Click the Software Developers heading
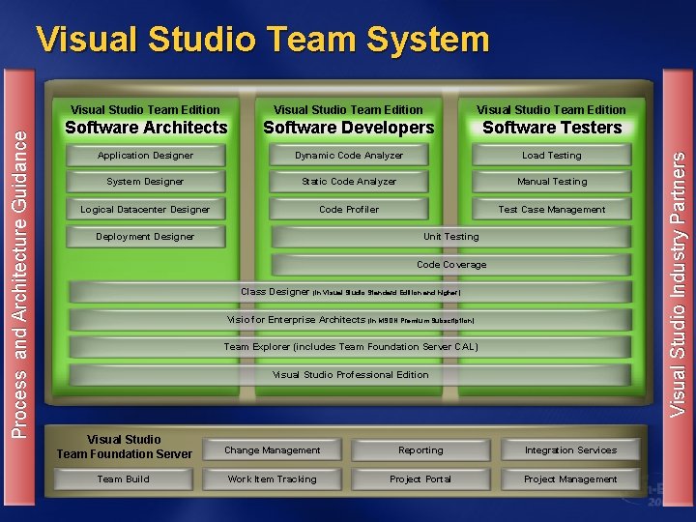The height and width of the screenshot is (522, 696). pyautogui.click(x=349, y=128)
